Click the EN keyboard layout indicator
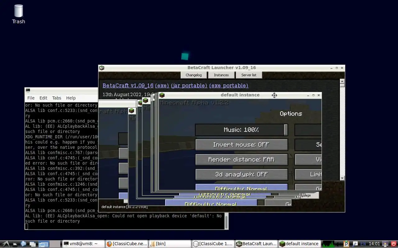This screenshot has width=398, height=248. click(363, 244)
